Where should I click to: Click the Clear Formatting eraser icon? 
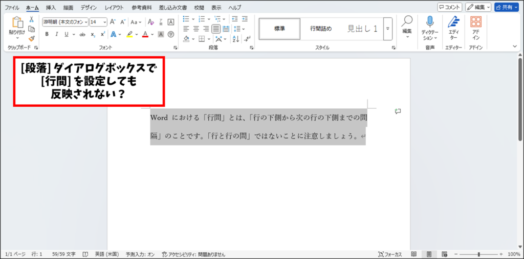coord(150,22)
